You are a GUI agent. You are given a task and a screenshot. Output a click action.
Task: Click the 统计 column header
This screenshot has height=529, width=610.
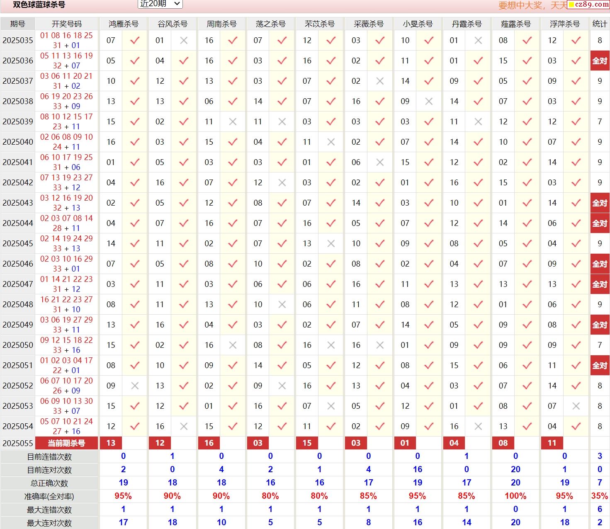coord(600,24)
